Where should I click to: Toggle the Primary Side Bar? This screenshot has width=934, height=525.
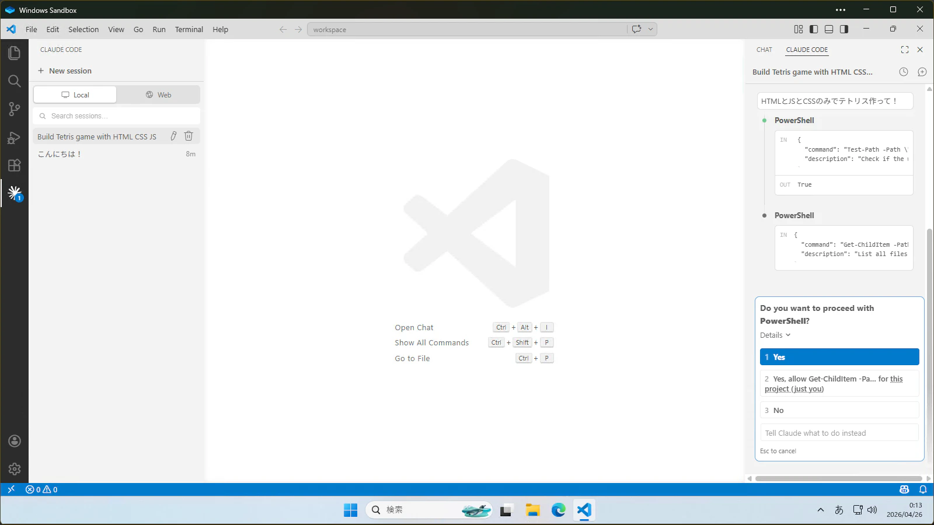(x=814, y=29)
